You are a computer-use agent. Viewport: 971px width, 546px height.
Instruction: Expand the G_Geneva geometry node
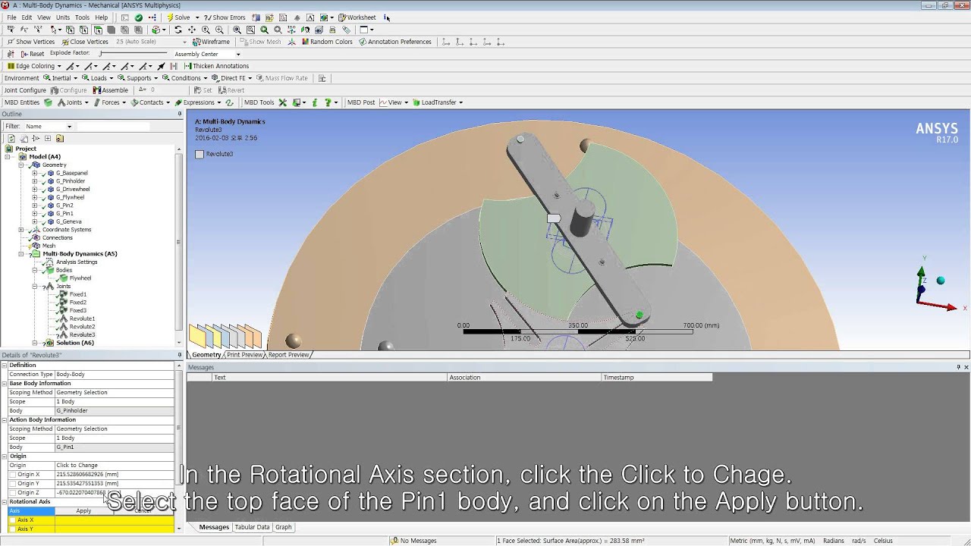34,221
